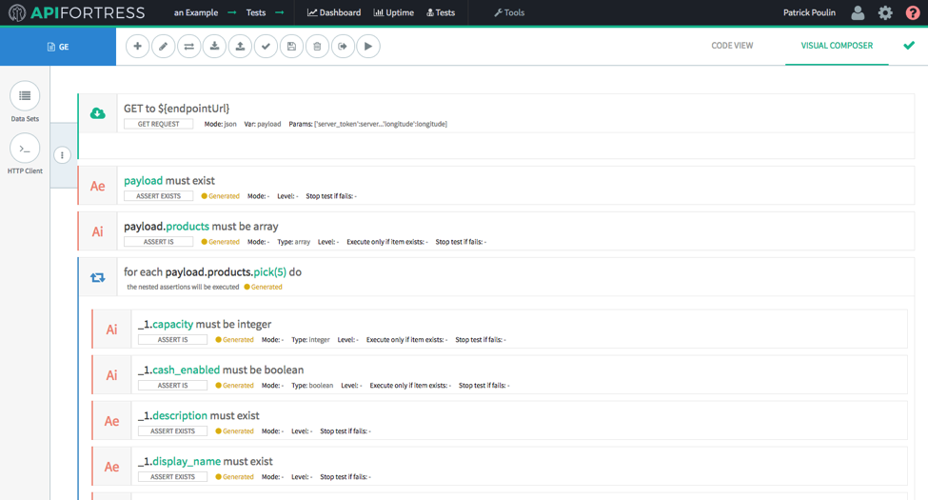Open the Tests menu with the flask icon
This screenshot has width=928, height=500.
pyautogui.click(x=441, y=12)
